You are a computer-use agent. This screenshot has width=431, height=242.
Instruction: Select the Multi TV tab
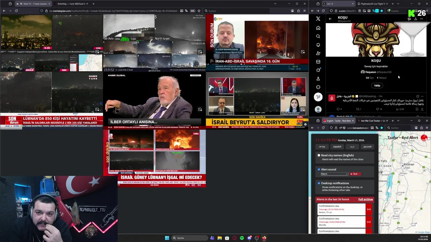(x=33, y=4)
